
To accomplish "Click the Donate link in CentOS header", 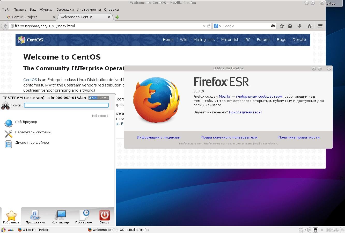I will tap(299, 40).
